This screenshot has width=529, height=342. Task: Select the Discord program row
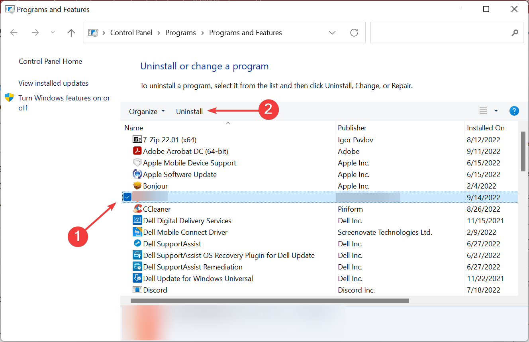pos(319,290)
